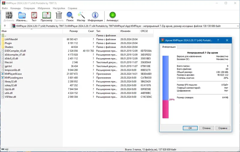Sort by CRC32 column header
The width and height of the screenshot is (240, 152).
(146, 31)
